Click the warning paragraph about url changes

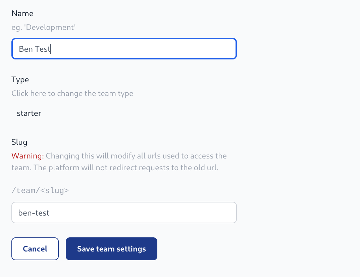click(119, 161)
